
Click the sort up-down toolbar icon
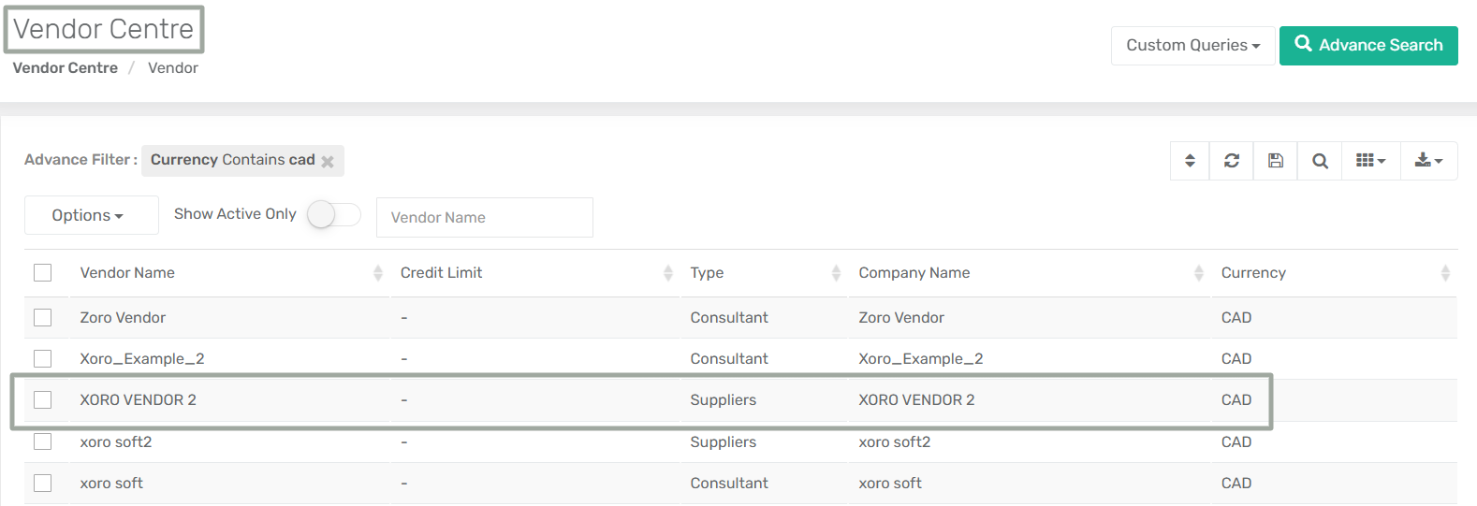(1190, 161)
